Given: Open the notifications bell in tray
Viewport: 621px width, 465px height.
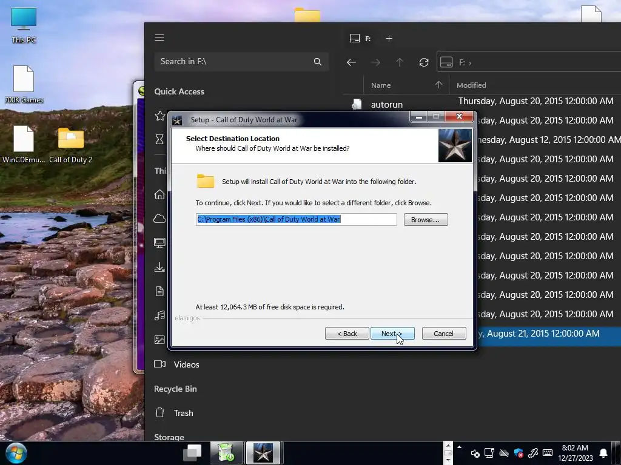Looking at the screenshot, I should tap(603, 453).
